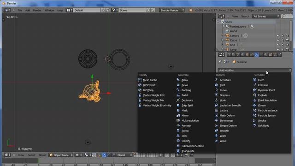Add Subdivision Surface modifier
This screenshot has width=295, height=166.
click(193, 146)
